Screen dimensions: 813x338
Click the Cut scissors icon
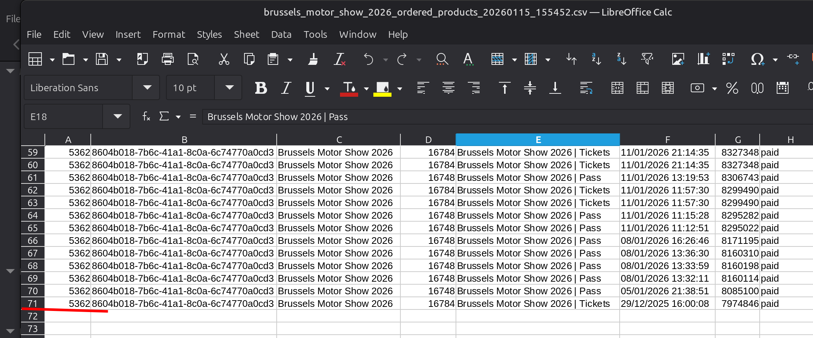[x=224, y=59]
